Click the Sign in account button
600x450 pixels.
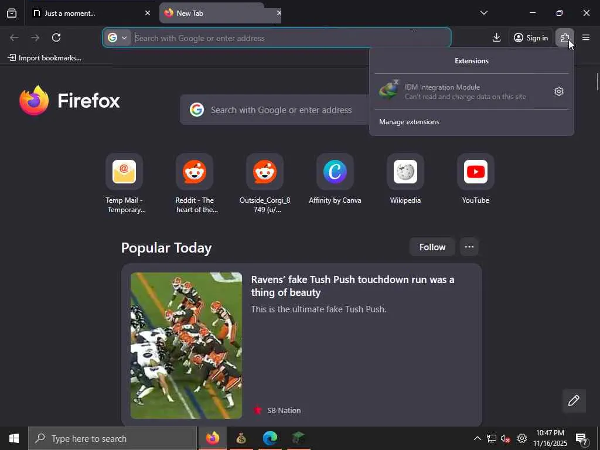(531, 37)
